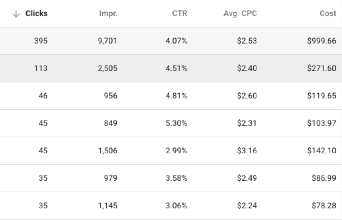The image size is (342, 220).
Task: Select the bottom row with 35 clicks
Action: tap(171, 204)
